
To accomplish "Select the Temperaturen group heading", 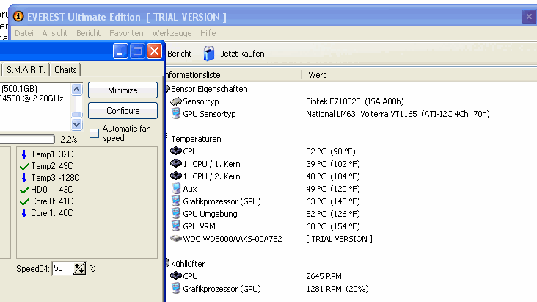I will 196,139.
